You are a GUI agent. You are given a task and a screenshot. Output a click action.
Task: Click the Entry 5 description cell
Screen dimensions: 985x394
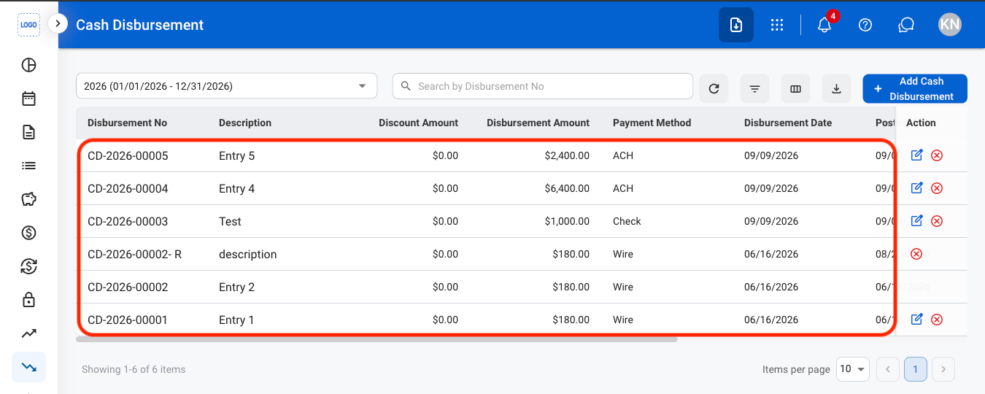tap(236, 155)
